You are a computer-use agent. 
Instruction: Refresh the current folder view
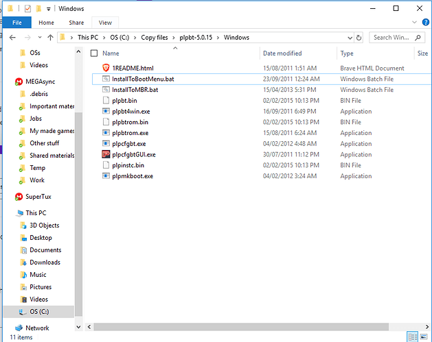pos(359,38)
